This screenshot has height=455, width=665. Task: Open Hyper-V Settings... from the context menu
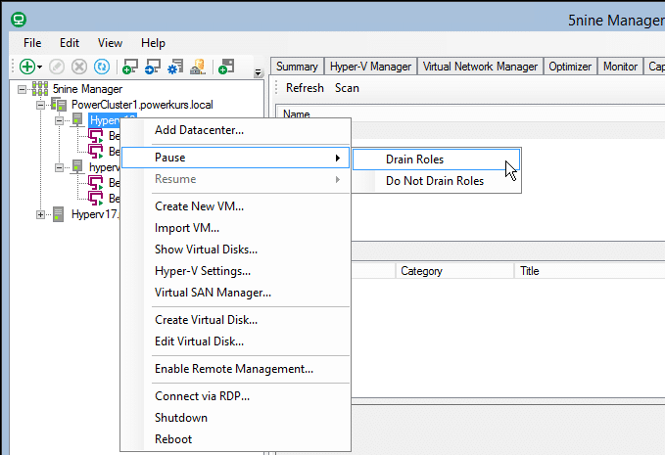235,271
